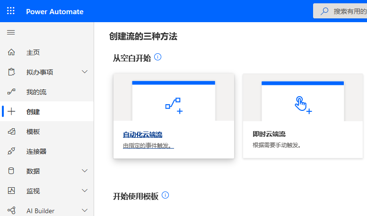The height and width of the screenshot is (216, 367).
Task: Expand the 监视 chevron
Action: [85, 191]
